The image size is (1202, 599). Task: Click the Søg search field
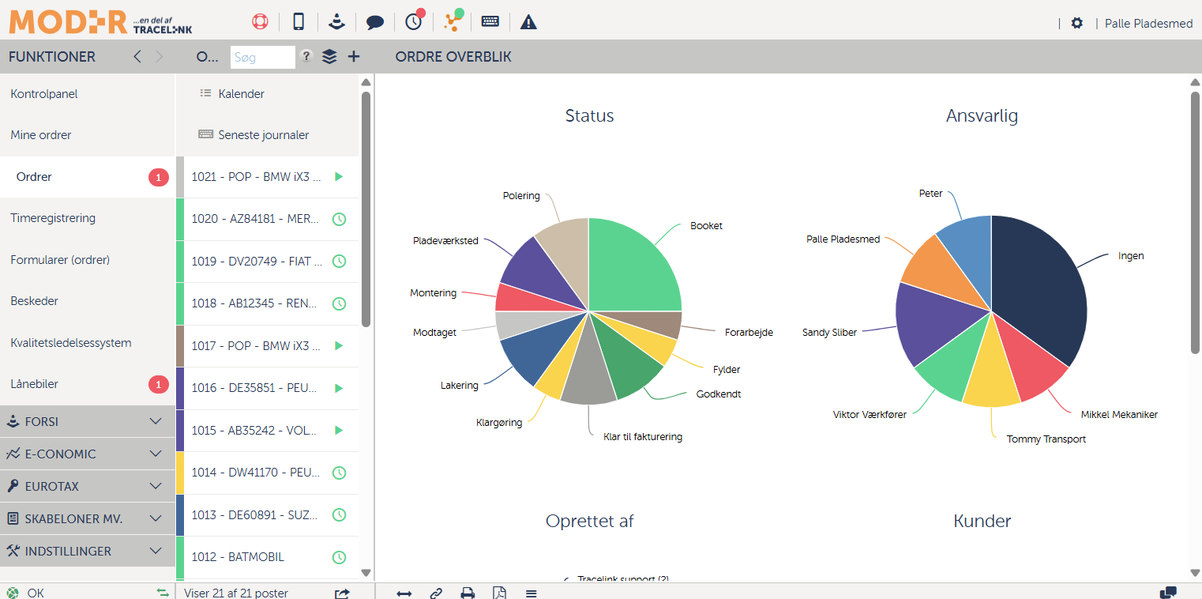pos(262,57)
